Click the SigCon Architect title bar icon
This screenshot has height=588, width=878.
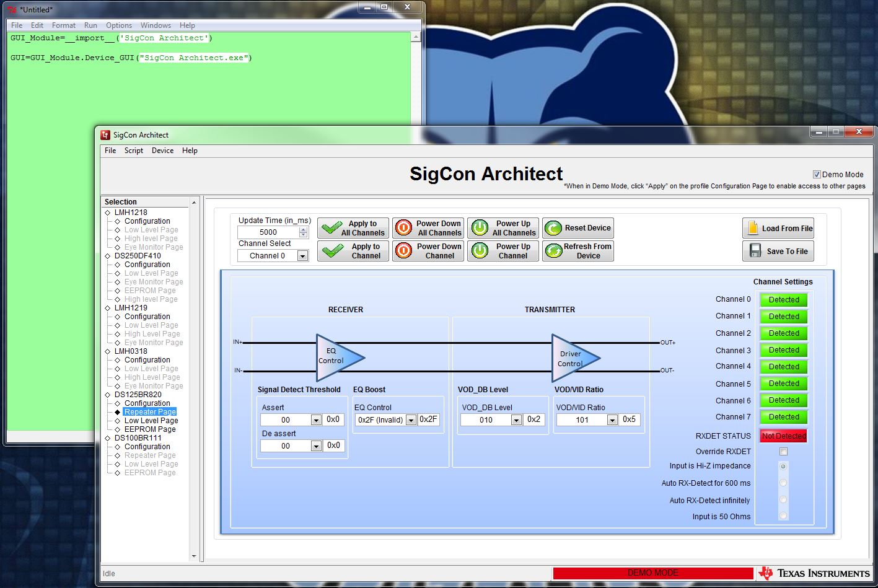pyautogui.click(x=105, y=135)
